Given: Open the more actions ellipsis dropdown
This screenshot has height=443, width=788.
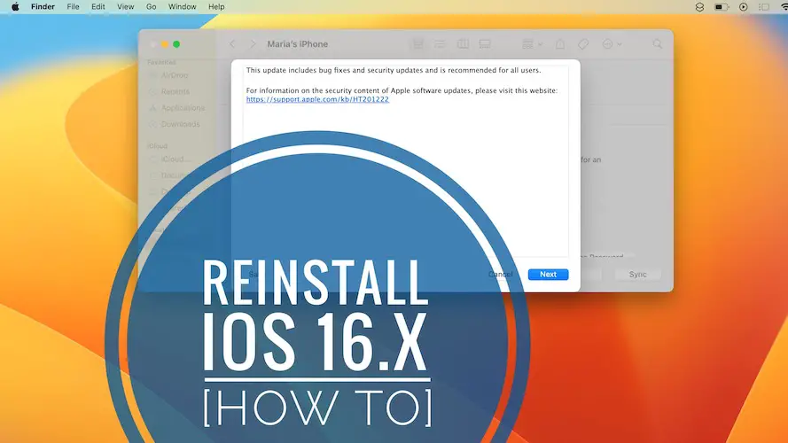Looking at the screenshot, I should pyautogui.click(x=612, y=44).
